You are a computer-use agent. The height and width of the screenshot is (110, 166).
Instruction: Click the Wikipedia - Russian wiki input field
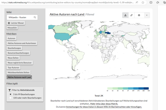[19, 17]
